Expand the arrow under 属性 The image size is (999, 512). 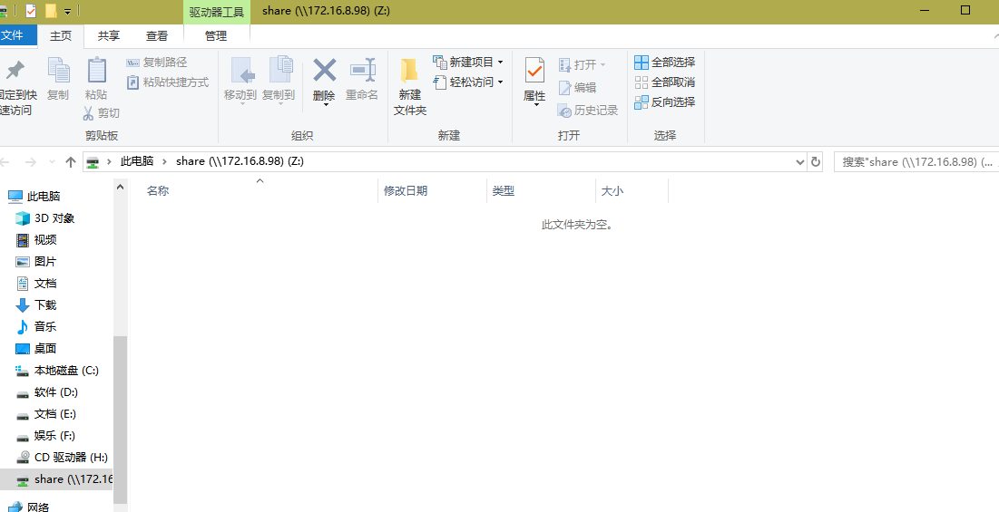pyautogui.click(x=536, y=105)
